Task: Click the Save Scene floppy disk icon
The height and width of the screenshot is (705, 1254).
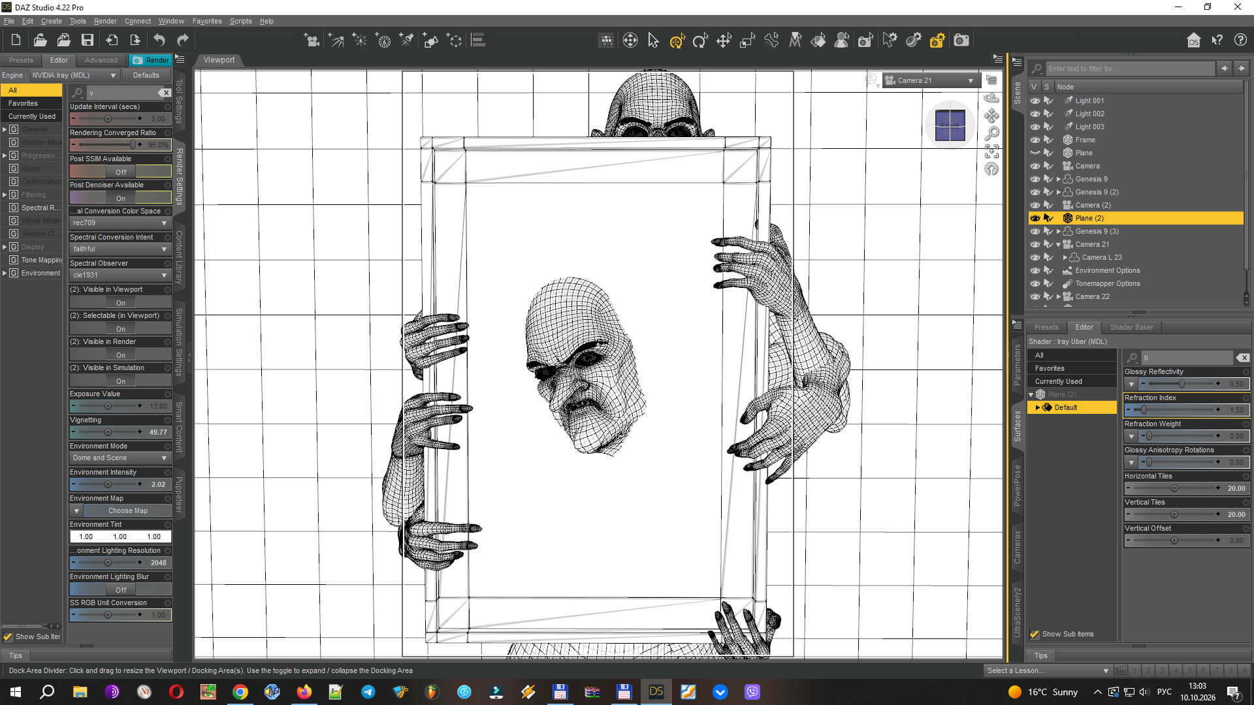Action: (87, 40)
